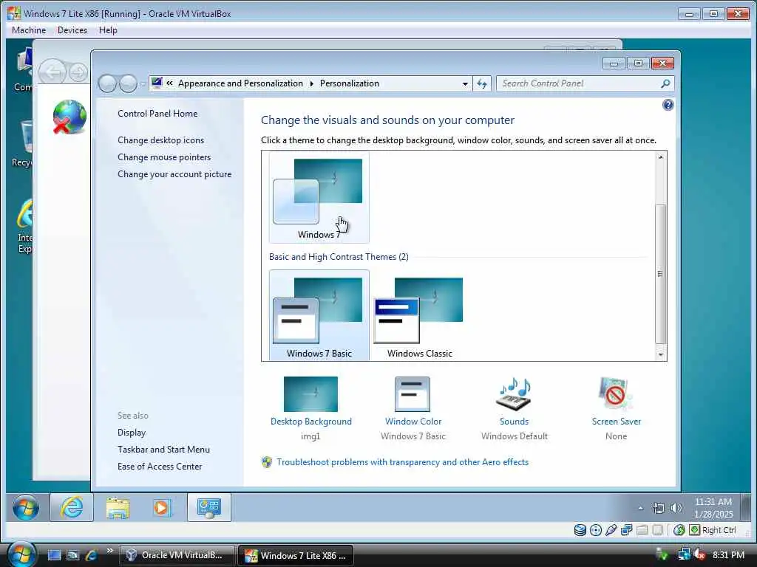This screenshot has width=757, height=567.
Task: Click the Control Panel guest taskbar button
Action: [x=208, y=507]
